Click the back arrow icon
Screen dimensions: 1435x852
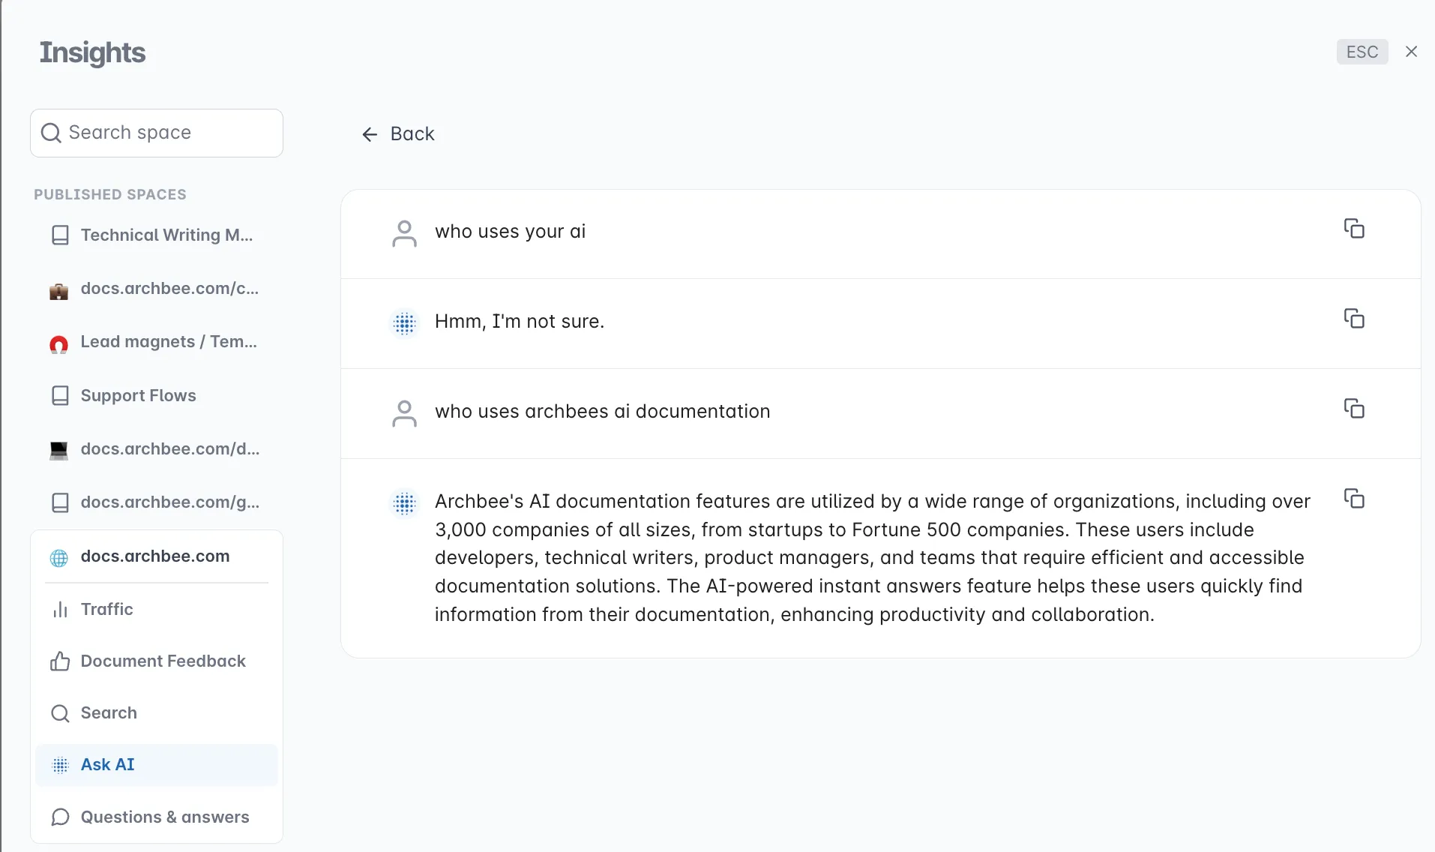[x=370, y=134]
